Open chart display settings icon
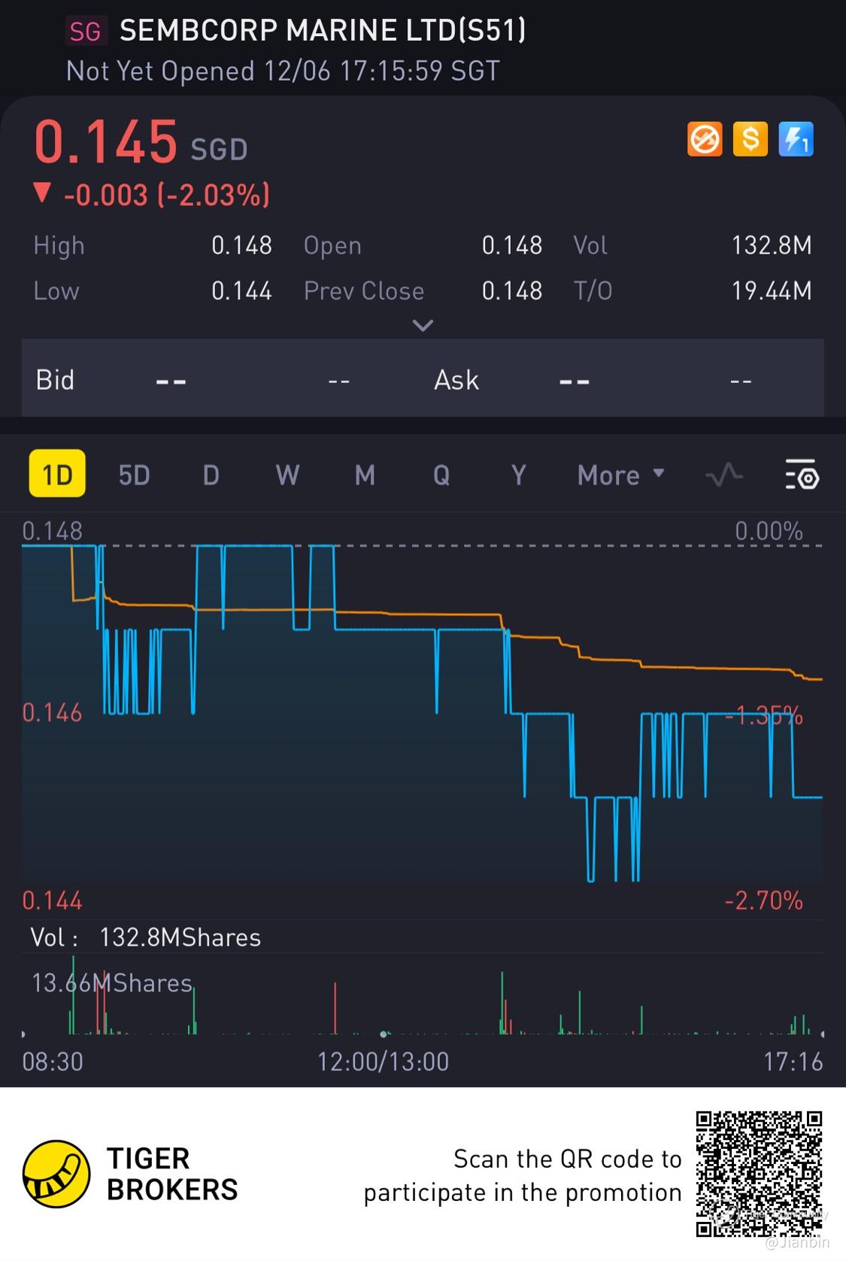The height and width of the screenshot is (1261, 846). 802,476
